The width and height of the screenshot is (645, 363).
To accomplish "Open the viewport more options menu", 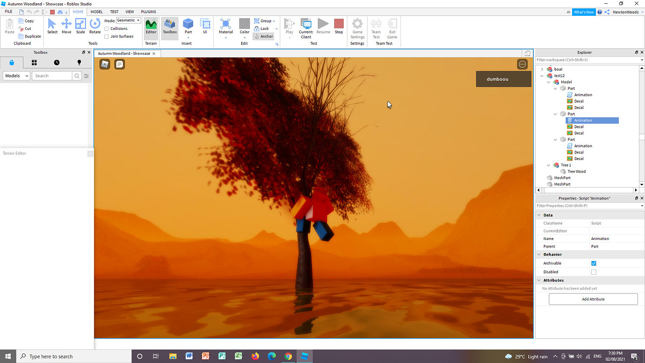I will 523,64.
